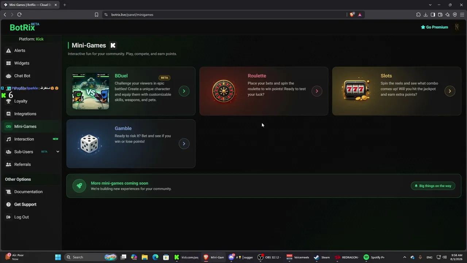Open the Alerts menu item
Image resolution: width=467 pixels, height=263 pixels.
pos(31,50)
